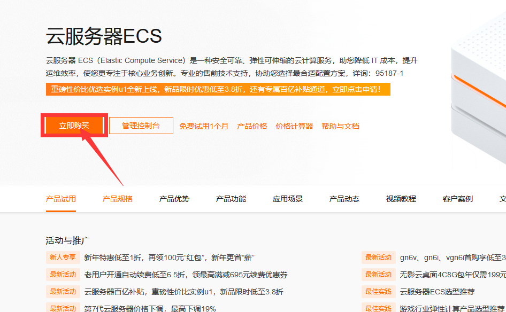The width and height of the screenshot is (506, 312).
Task: Click the 活动与推广 section heading
Action: (x=68, y=240)
